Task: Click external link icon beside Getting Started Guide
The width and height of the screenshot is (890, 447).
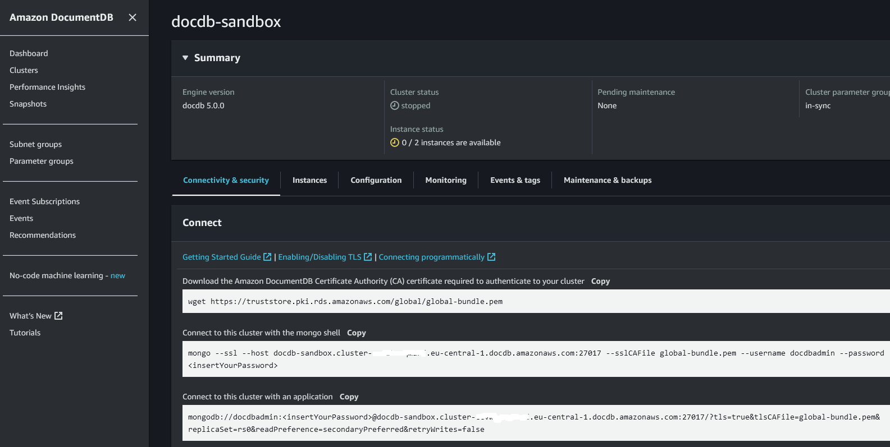Action: click(268, 257)
